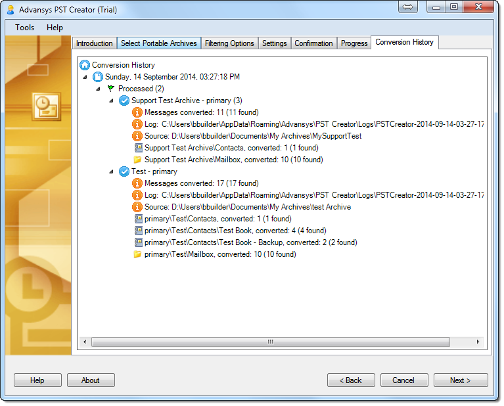Switch to the Filtering Options tab
Image resolution: width=504 pixels, height=406 pixels.
pos(229,43)
